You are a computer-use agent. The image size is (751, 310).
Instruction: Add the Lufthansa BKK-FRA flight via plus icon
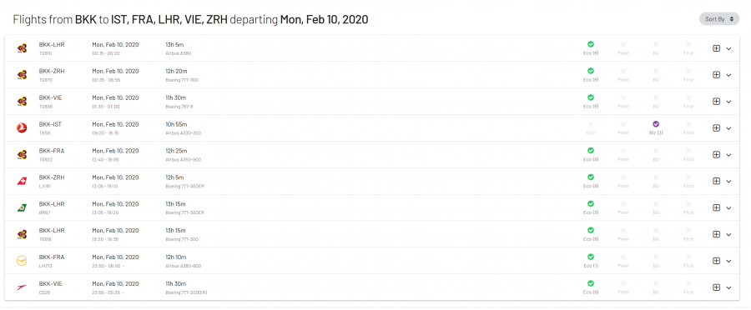point(717,261)
